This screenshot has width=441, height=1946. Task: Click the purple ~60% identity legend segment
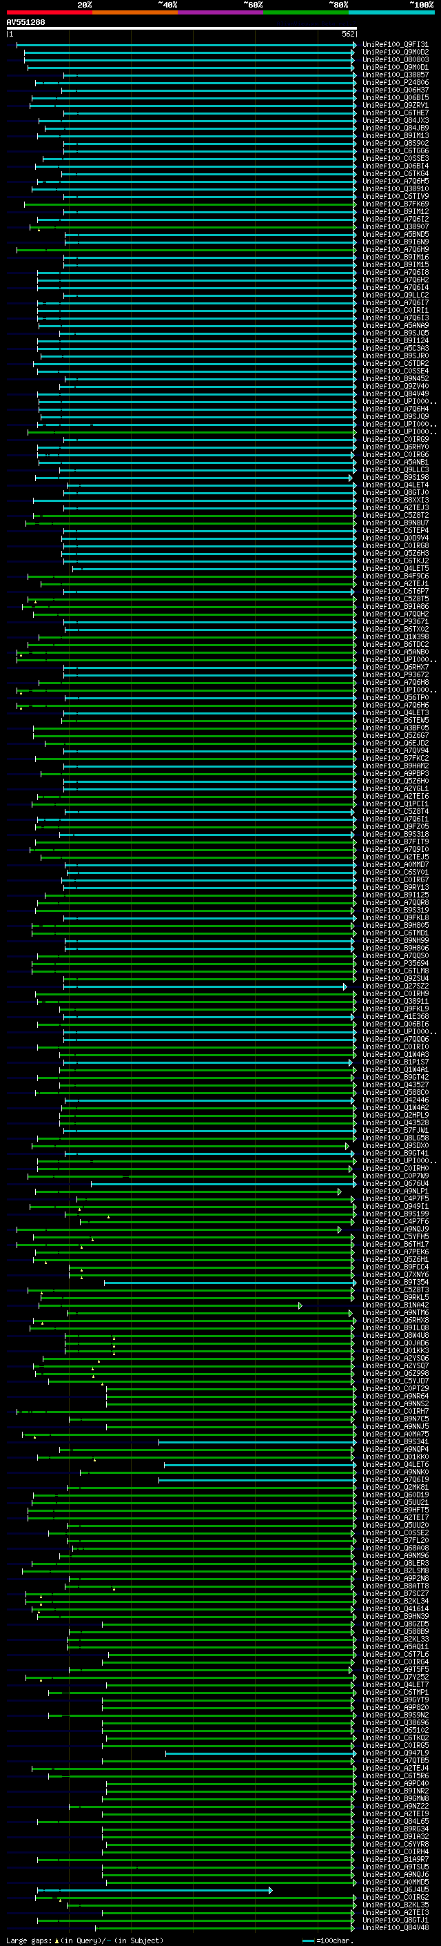point(220,12)
